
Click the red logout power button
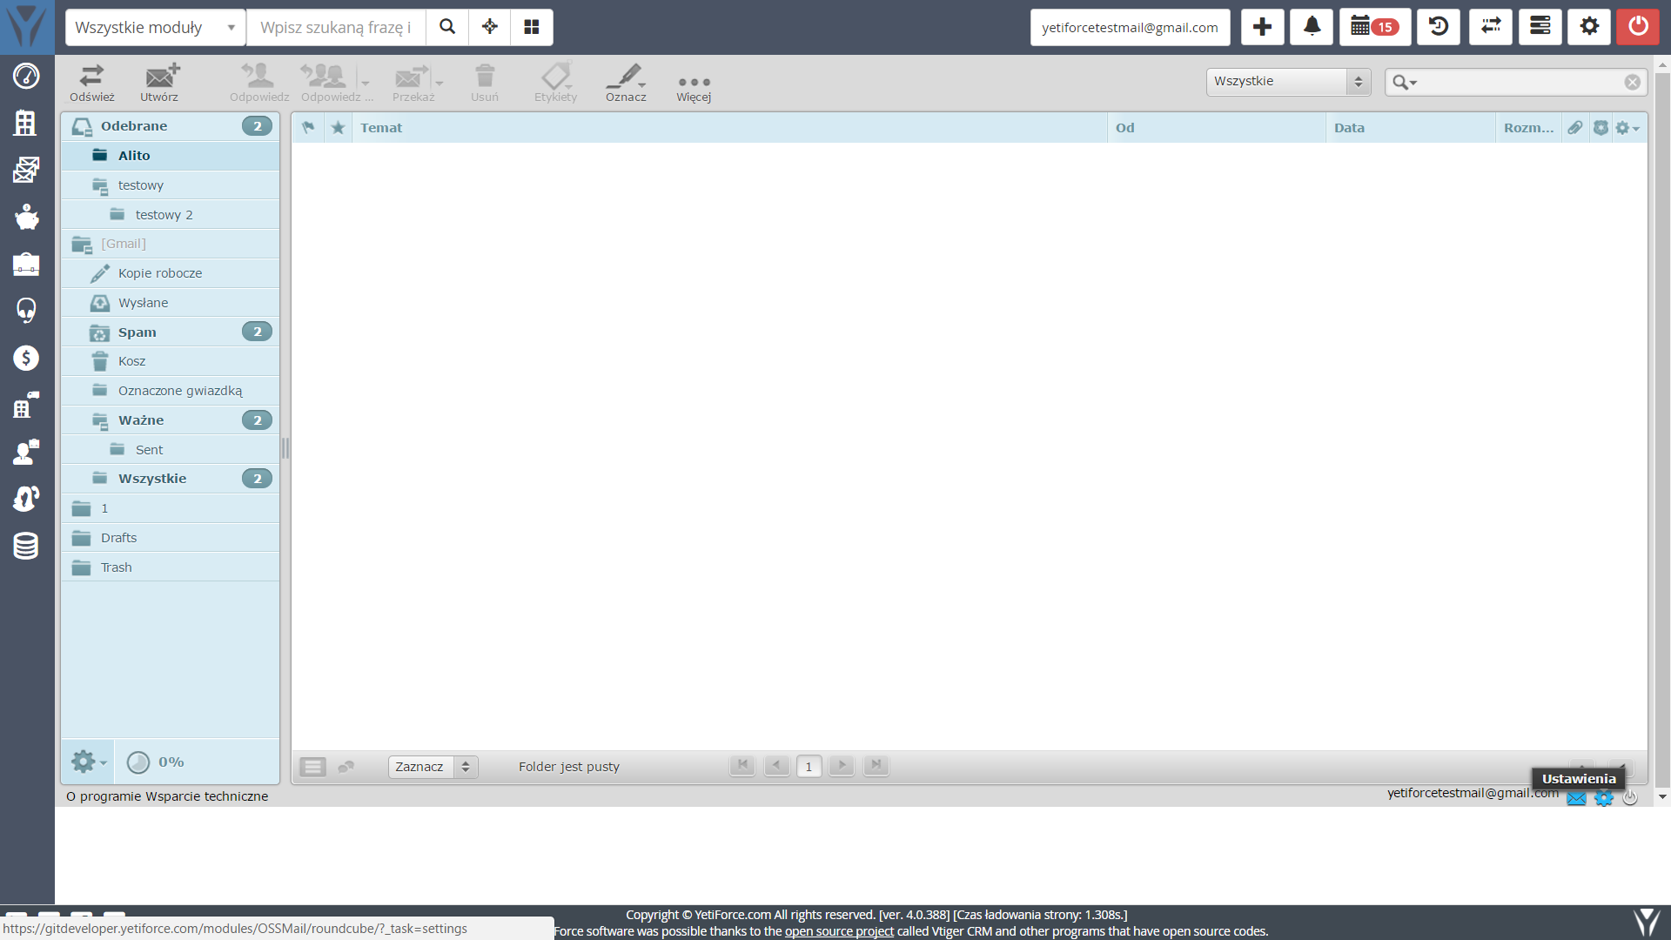[1638, 27]
